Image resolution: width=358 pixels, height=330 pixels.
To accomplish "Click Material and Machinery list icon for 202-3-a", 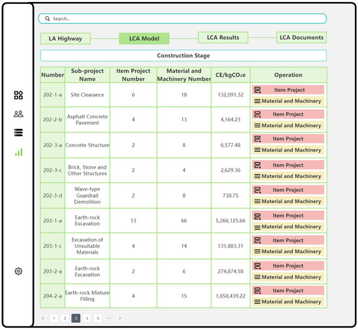I will (x=257, y=150).
